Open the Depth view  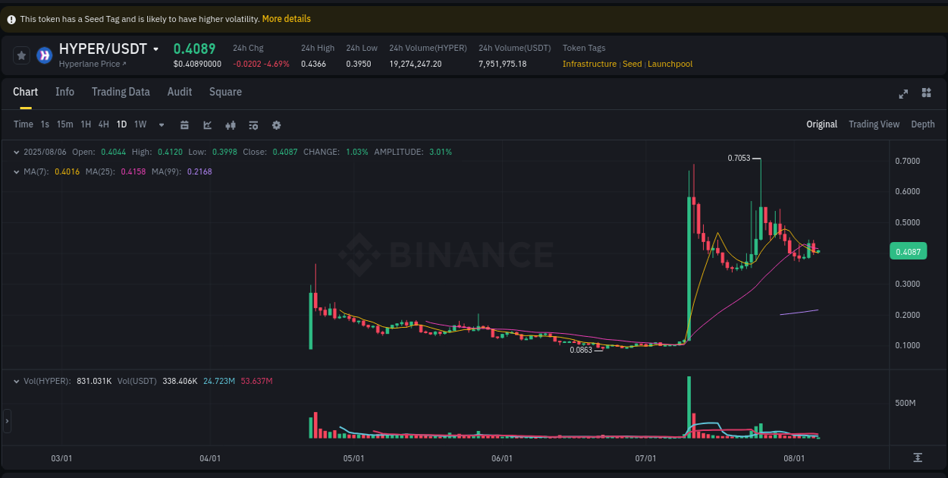click(x=922, y=124)
